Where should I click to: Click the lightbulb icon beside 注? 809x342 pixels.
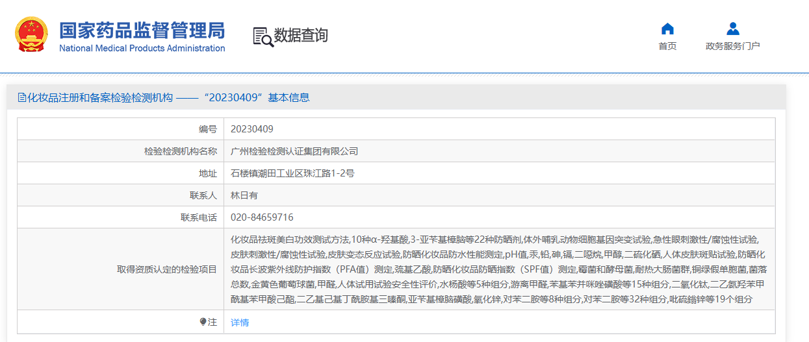pos(203,322)
